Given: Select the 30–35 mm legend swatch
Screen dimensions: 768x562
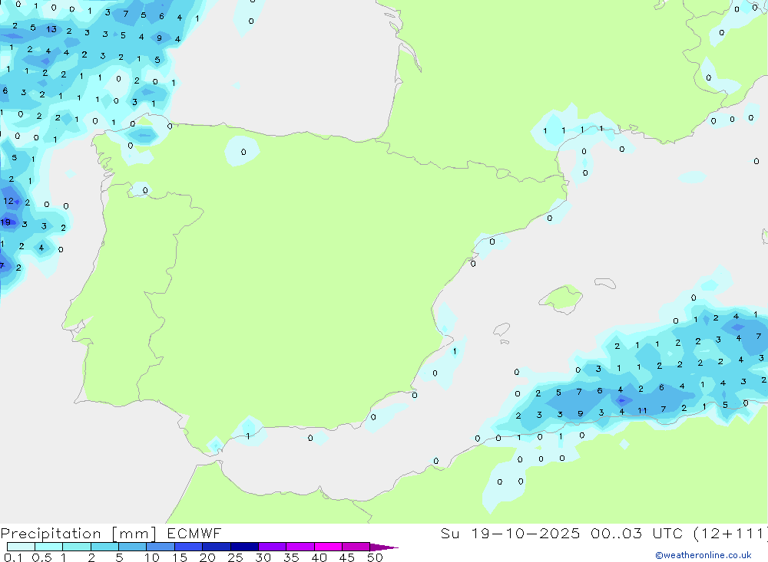Looking at the screenshot, I should coord(273,547).
